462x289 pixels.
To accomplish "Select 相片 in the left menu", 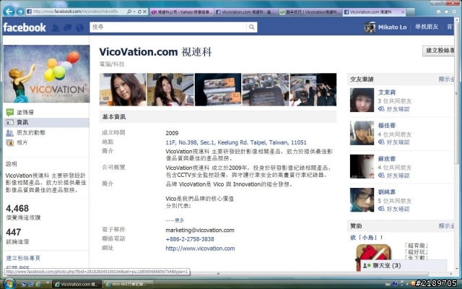I will (22, 143).
